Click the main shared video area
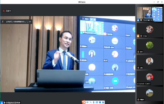 (68, 54)
